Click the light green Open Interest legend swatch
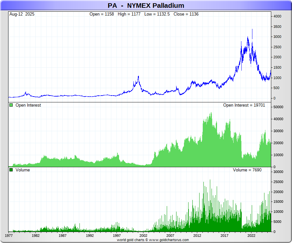Screen dimensions: 292x243 coord(11,105)
